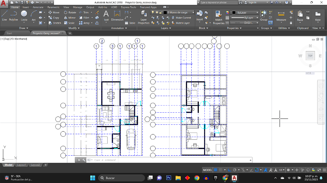Select the Mirror tool
The width and height of the screenshot is (327, 183).
click(x=70, y=18)
